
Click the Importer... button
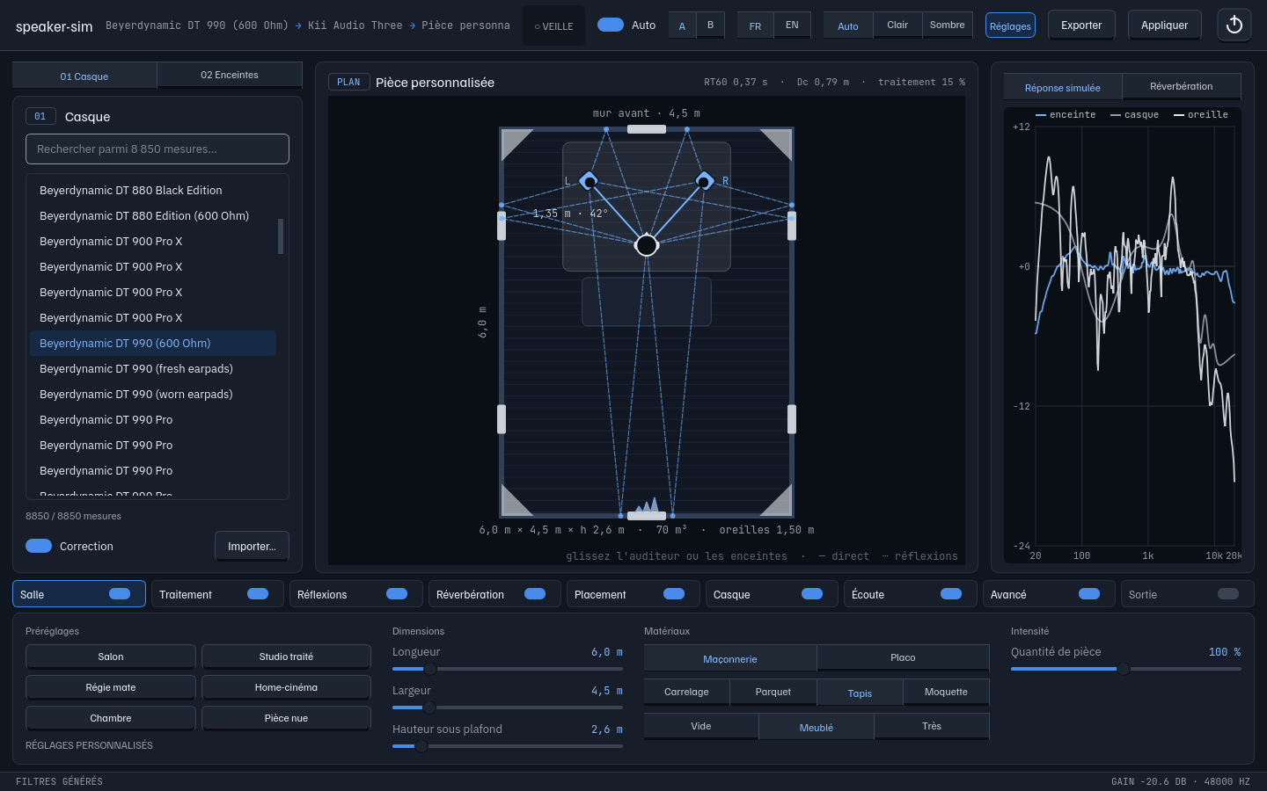click(252, 546)
